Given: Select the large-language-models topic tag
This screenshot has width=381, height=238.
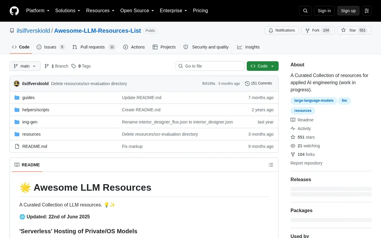Looking at the screenshot, I should (314, 101).
